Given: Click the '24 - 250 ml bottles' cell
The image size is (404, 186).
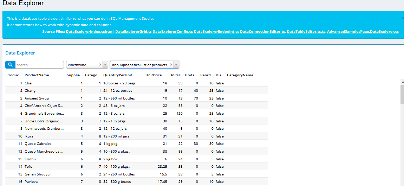Looking at the screenshot, I should [x=119, y=174].
